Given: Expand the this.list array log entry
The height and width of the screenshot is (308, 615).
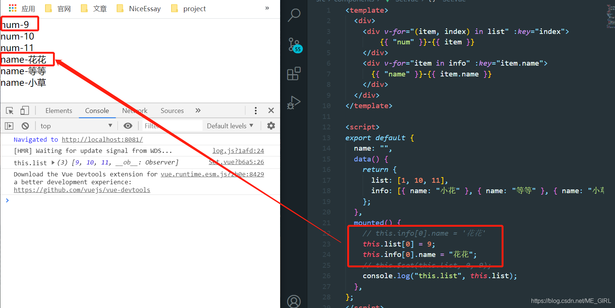Looking at the screenshot, I should pos(53,163).
